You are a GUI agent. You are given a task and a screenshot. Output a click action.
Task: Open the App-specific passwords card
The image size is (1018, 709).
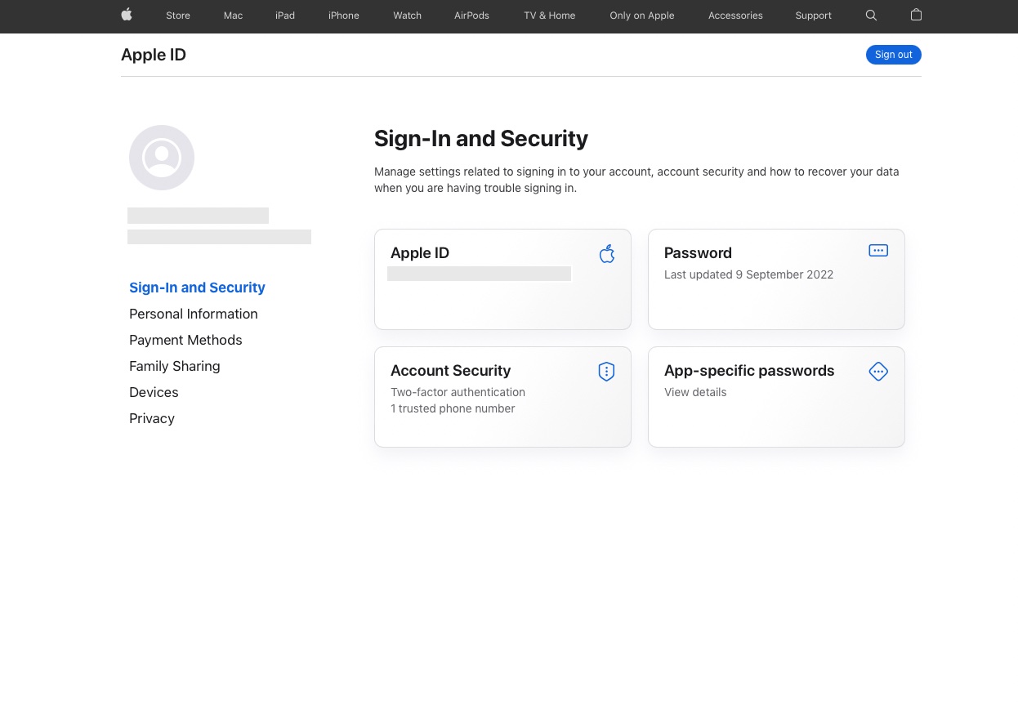point(776,396)
